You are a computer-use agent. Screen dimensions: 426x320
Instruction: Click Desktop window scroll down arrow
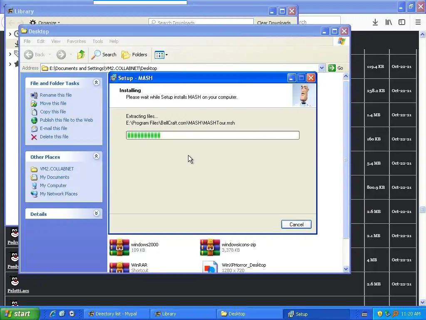tap(346, 269)
